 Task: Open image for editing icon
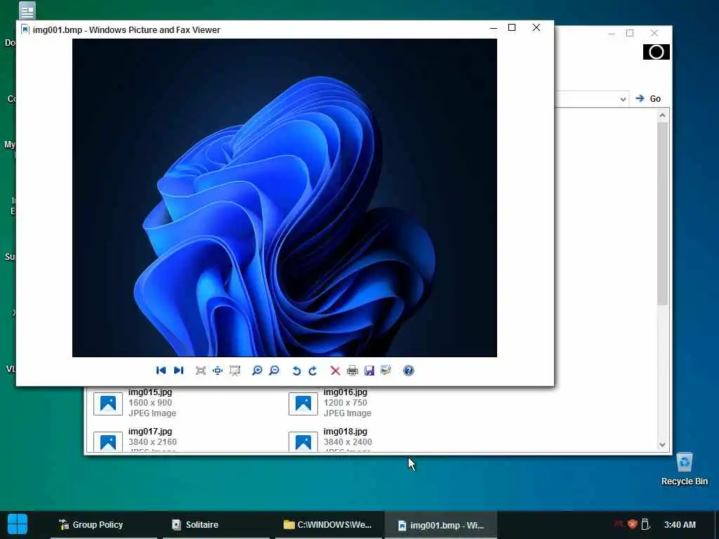[x=386, y=370]
